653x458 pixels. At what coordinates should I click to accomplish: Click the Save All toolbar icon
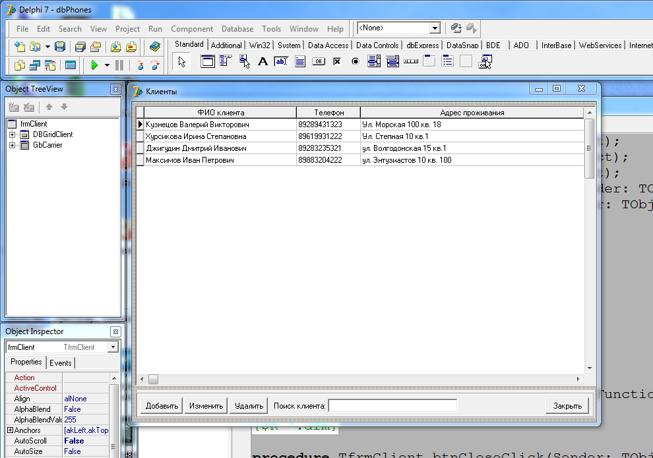click(80, 47)
